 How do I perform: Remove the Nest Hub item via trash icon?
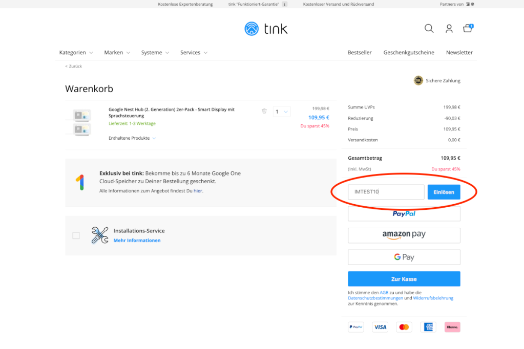coord(264,111)
